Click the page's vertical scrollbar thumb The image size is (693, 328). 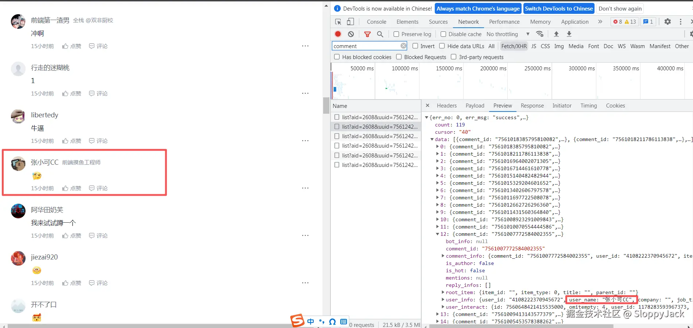coord(326,105)
